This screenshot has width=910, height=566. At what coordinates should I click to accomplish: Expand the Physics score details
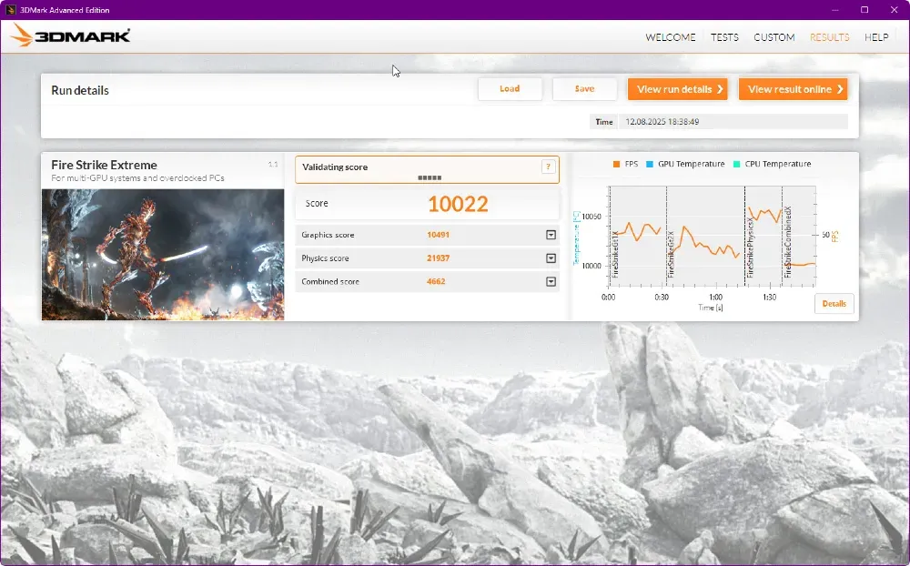point(551,258)
